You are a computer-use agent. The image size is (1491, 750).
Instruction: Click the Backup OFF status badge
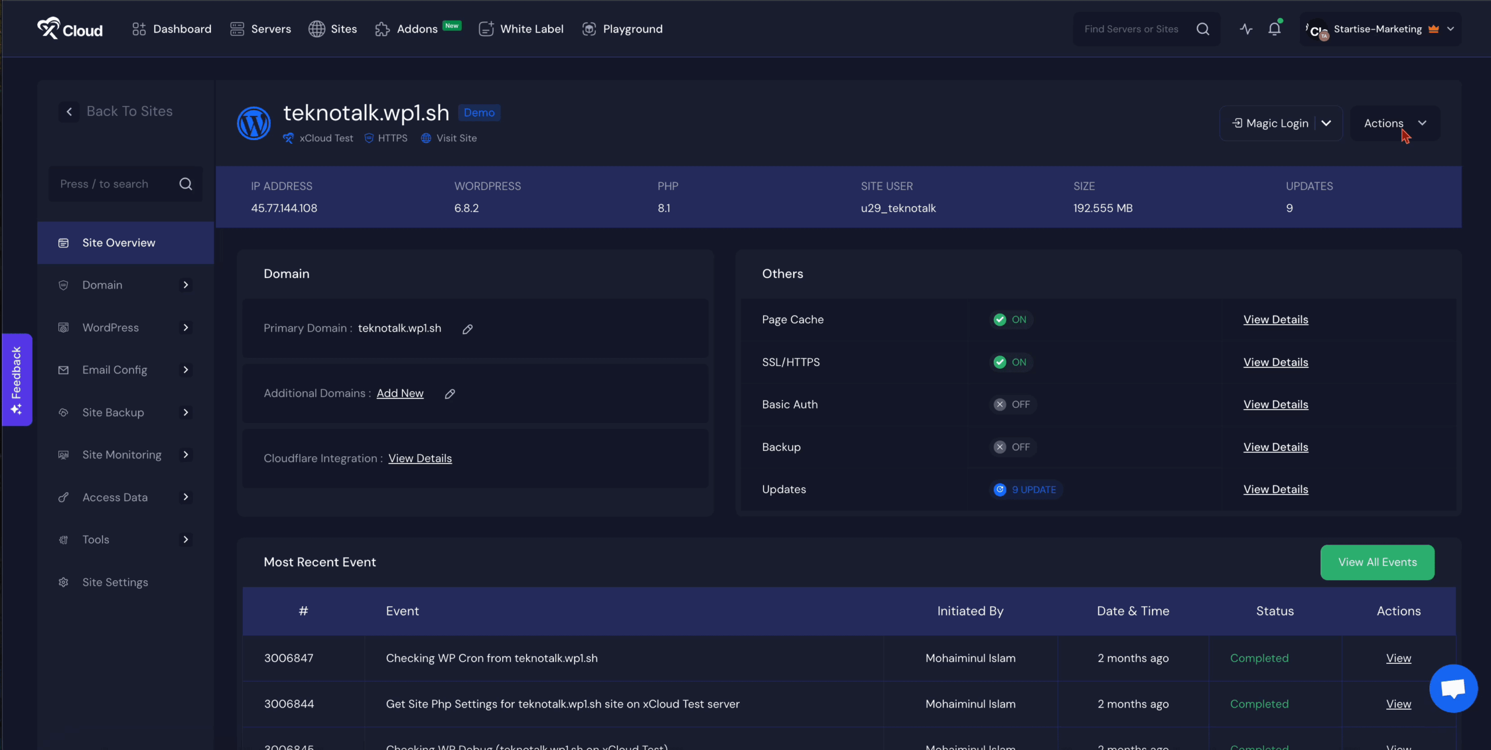coord(1012,447)
